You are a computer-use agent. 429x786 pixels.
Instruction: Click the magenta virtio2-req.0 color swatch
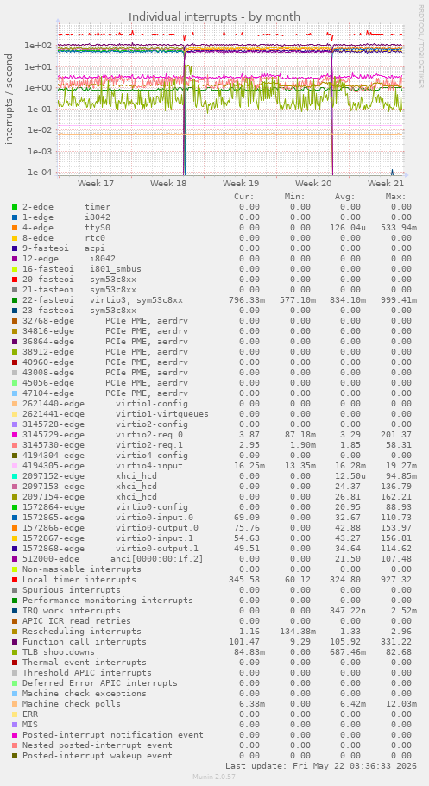(15, 435)
